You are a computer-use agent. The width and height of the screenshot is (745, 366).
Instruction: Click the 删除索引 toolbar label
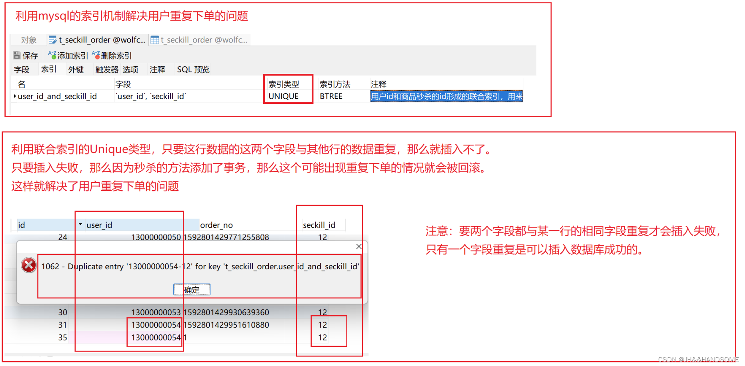(x=116, y=56)
